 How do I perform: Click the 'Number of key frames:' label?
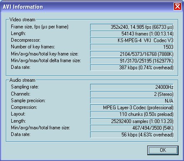tap(33, 47)
